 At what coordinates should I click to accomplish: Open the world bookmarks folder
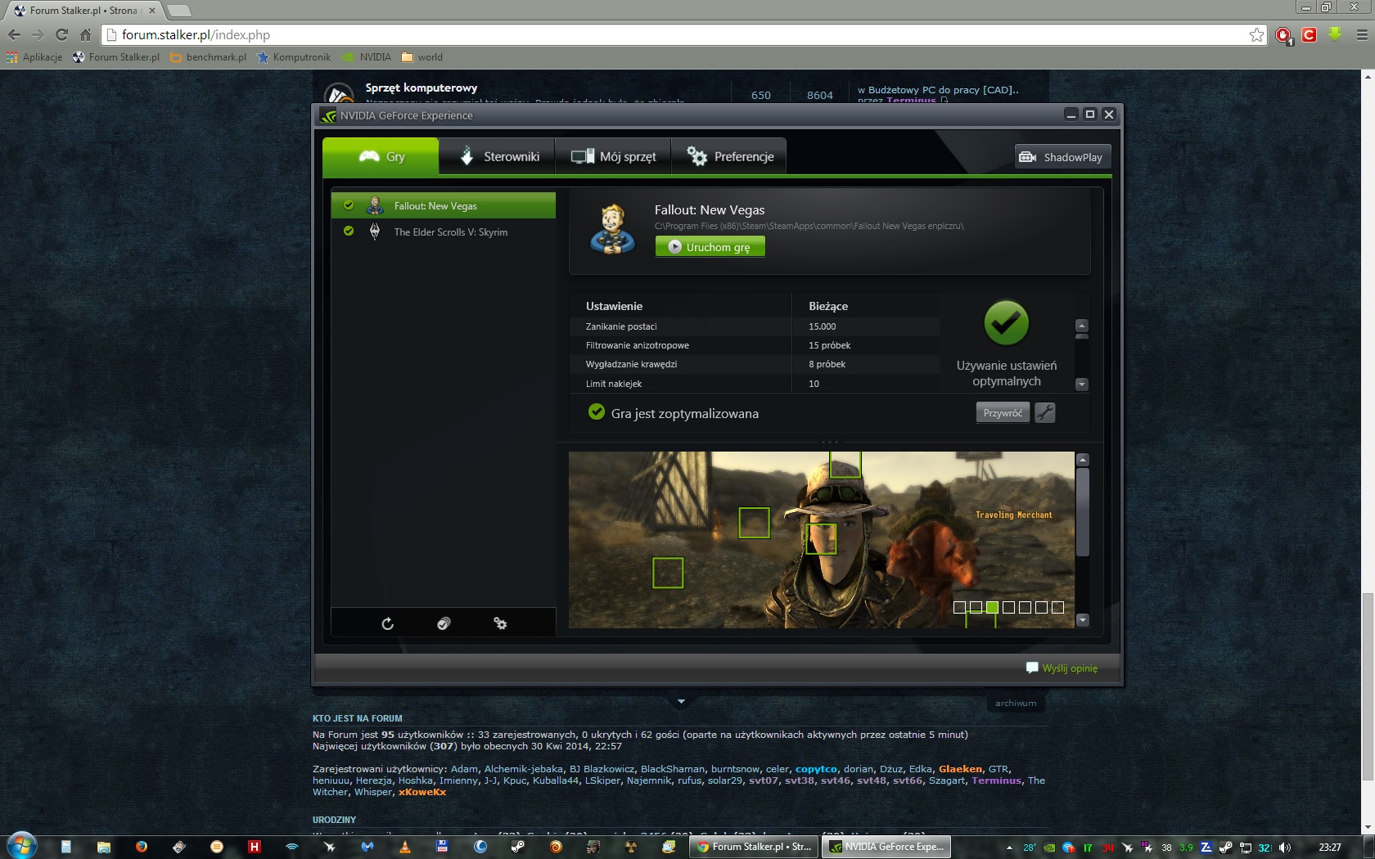pyautogui.click(x=422, y=57)
